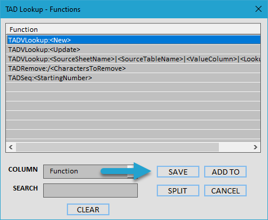Click the CANCEL button

pos(225,191)
